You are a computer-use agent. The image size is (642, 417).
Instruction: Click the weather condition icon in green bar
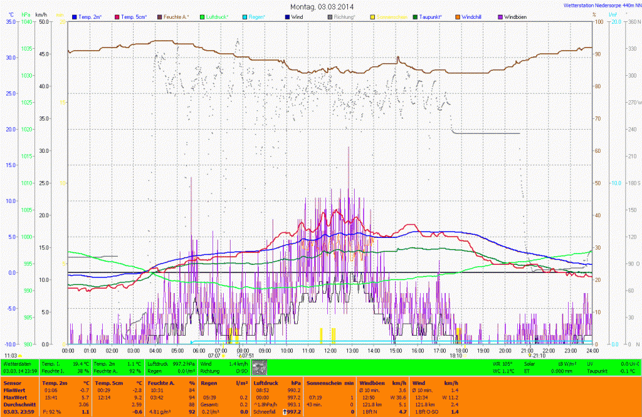(x=259, y=368)
